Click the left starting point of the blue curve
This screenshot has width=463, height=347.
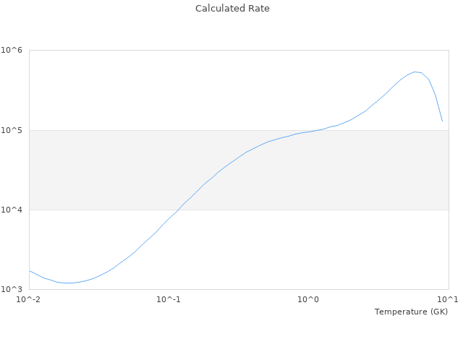click(30, 271)
